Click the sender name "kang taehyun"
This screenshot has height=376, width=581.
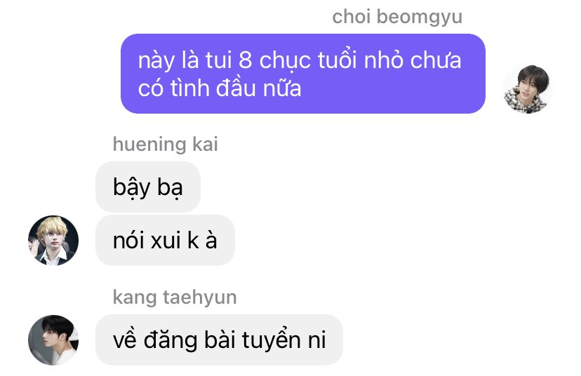tap(175, 297)
